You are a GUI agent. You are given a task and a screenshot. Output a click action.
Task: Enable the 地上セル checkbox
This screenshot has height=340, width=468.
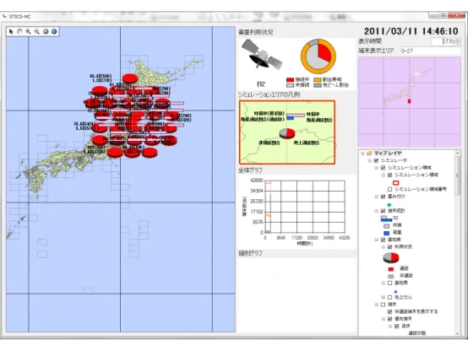click(389, 297)
